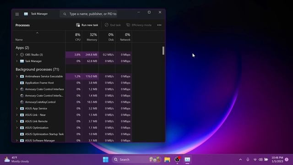Show hidden system tray icons chevron
Viewport: 293px width, 165px height.
[240, 159]
